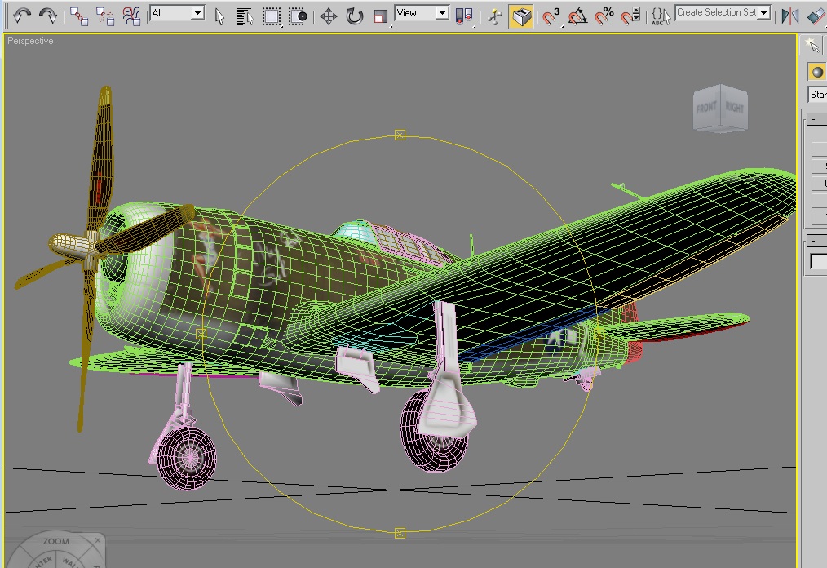This screenshot has width=827, height=568.
Task: Toggle the Percent Snap icon
Action: (604, 16)
